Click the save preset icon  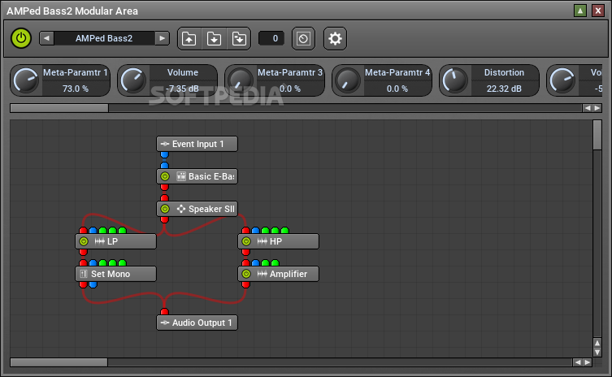(x=214, y=39)
